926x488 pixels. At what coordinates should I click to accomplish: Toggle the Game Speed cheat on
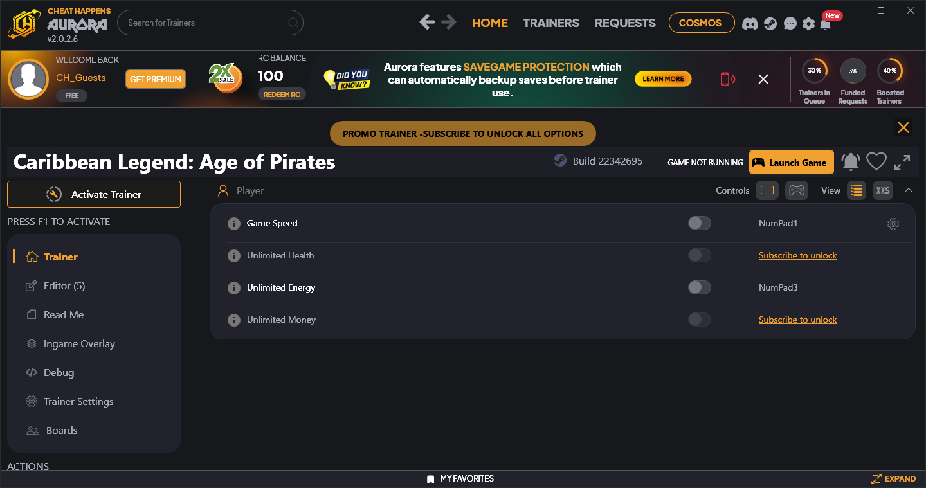pos(699,223)
